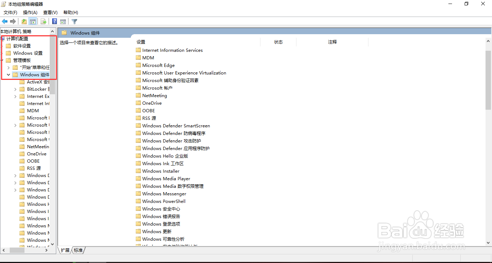Click the Forward arrow toolbar icon
492x263 pixels.
[x=13, y=22]
